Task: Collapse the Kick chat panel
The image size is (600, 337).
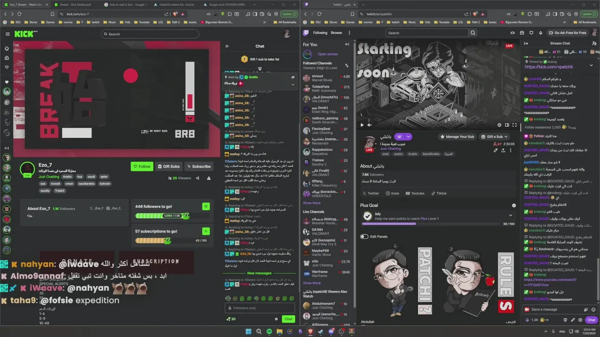Action: point(227,46)
